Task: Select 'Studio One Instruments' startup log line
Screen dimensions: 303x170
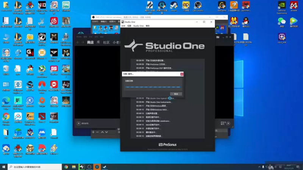Action: tap(158, 102)
